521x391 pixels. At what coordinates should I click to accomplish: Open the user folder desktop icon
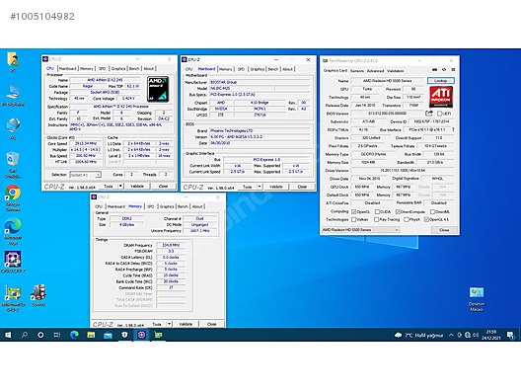point(13,62)
